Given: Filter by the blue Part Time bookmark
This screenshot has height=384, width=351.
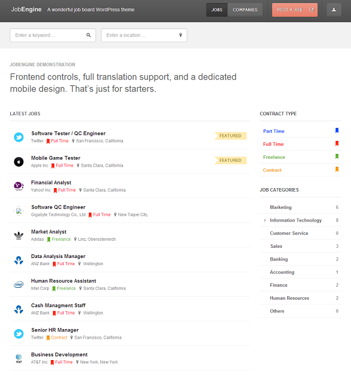Looking at the screenshot, I should click(337, 131).
